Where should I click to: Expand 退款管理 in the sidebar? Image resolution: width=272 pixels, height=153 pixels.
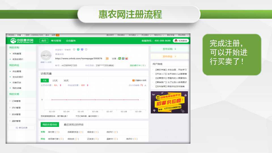[16, 121]
